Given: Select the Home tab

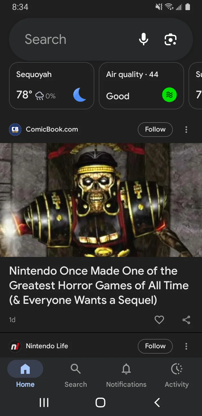Looking at the screenshot, I should pos(25,375).
